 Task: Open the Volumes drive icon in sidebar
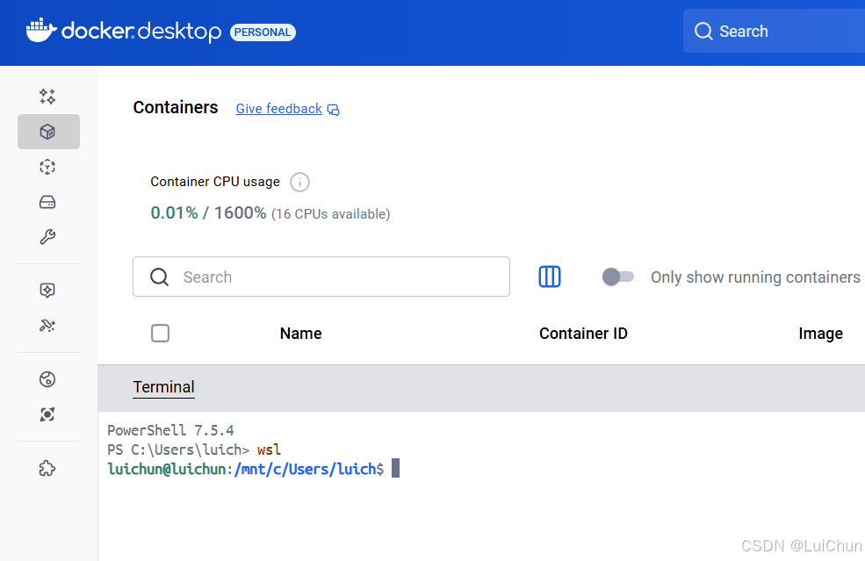(47, 203)
